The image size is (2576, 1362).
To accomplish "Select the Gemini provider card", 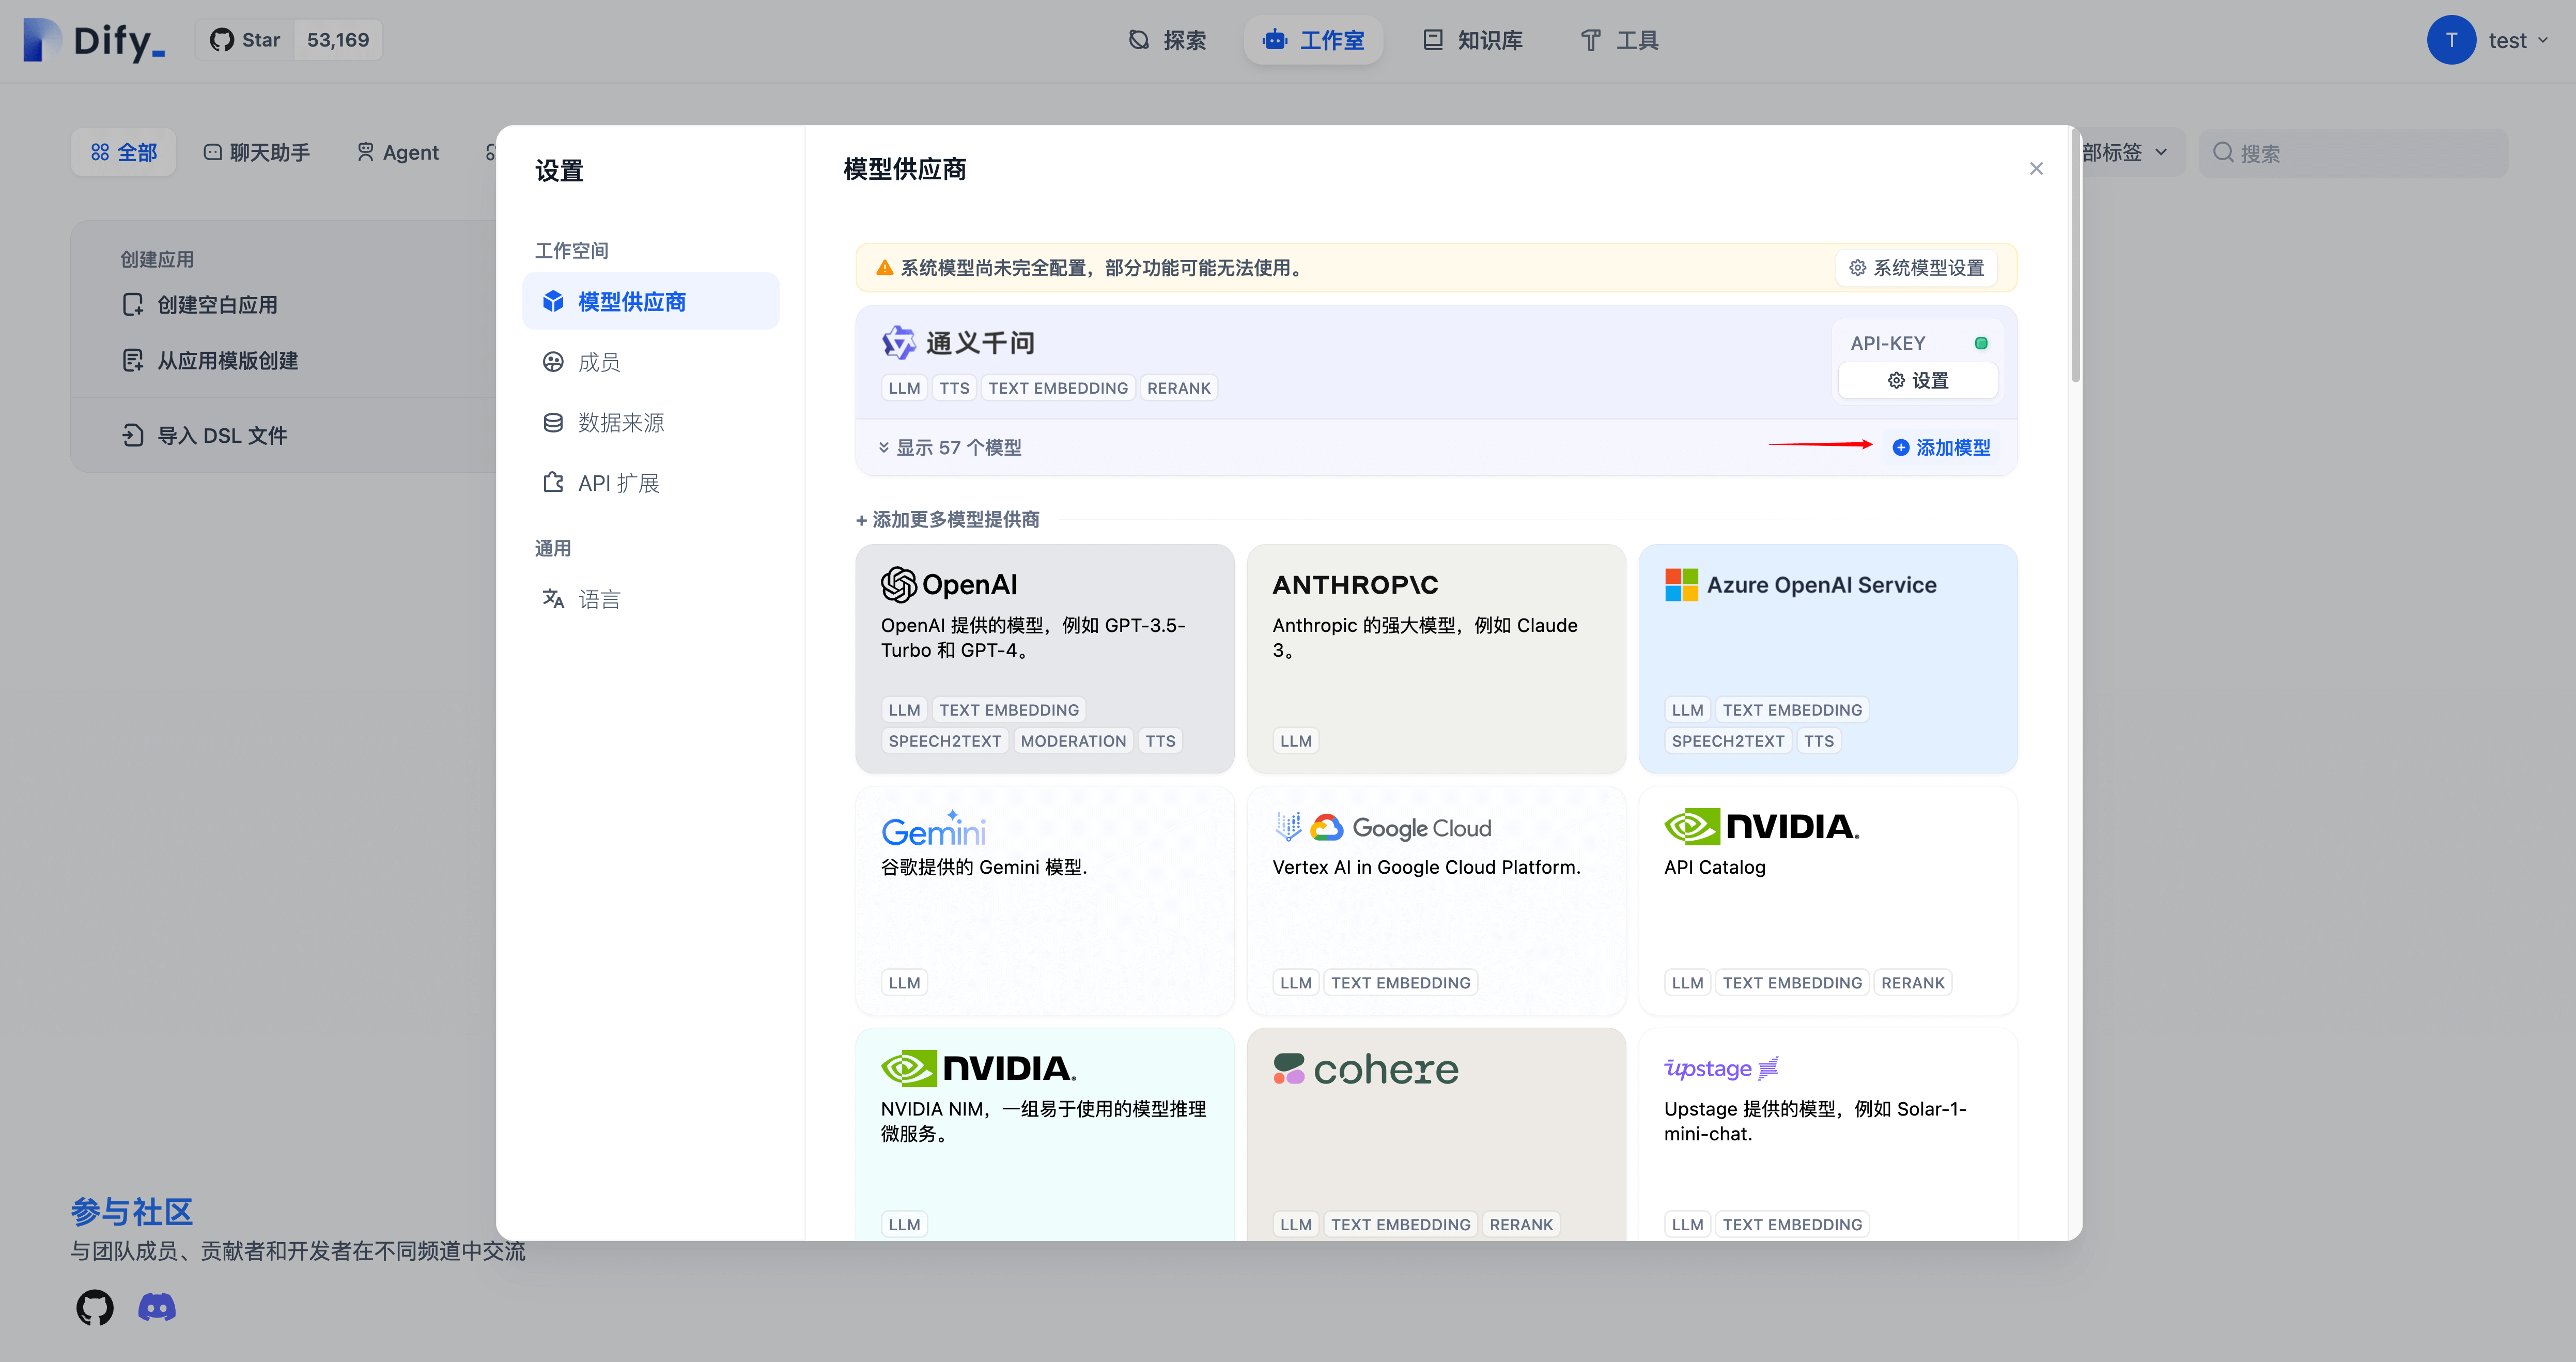I will pos(1044,900).
